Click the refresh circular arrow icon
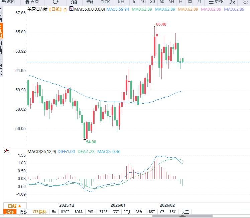 click(x=55, y=2)
